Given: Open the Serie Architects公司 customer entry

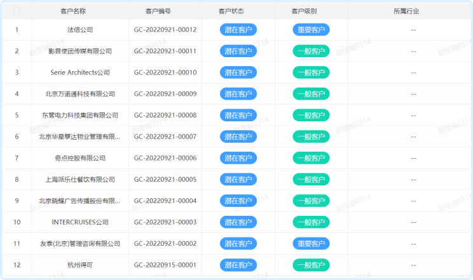Looking at the screenshot, I should coord(80,72).
